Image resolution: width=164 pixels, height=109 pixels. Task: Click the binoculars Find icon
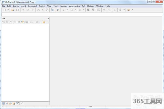39,10
